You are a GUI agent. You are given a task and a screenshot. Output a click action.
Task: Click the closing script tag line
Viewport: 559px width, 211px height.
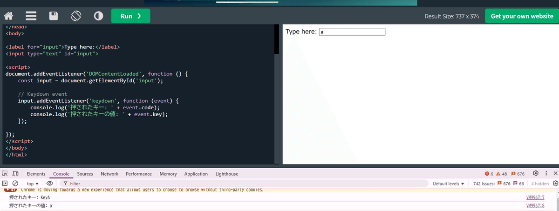pyautogui.click(x=19, y=140)
